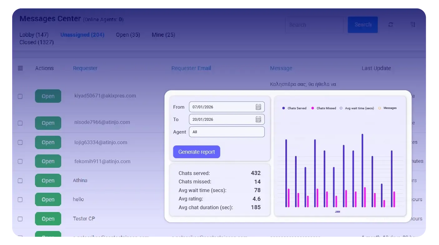Viewport: 439px width, 245px height.
Task: Open the From date calendar picker icon
Action: click(258, 107)
